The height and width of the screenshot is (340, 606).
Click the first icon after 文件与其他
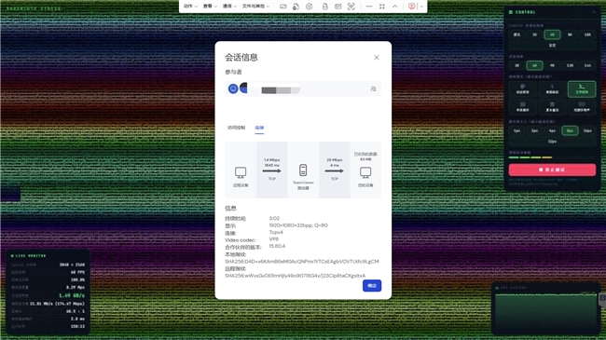click(x=283, y=7)
